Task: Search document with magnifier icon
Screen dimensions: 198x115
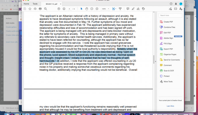Action: coord(45,9)
